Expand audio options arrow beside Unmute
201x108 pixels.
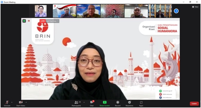[x=12, y=102]
